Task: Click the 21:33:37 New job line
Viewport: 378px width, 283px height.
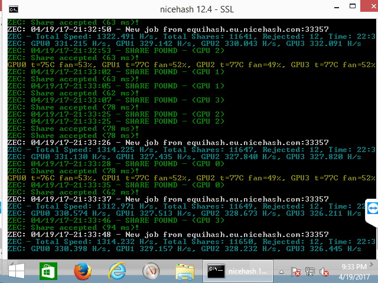Action: point(168,199)
